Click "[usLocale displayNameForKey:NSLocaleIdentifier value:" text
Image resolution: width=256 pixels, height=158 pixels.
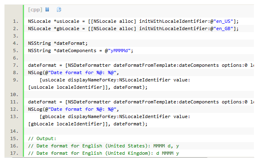pyautogui.click(x=115, y=80)
